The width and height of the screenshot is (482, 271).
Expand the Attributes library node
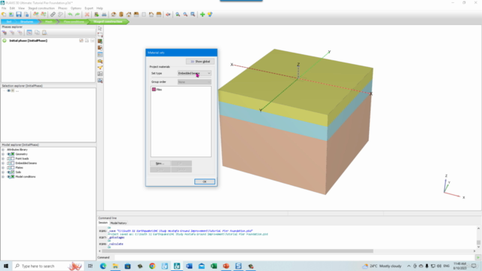(x=3, y=150)
